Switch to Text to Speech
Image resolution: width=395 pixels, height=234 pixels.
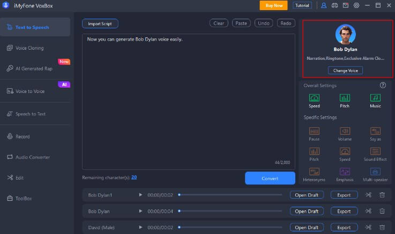click(35, 27)
